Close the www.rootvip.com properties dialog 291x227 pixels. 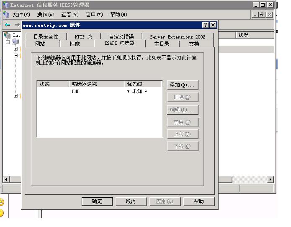click(x=213, y=25)
